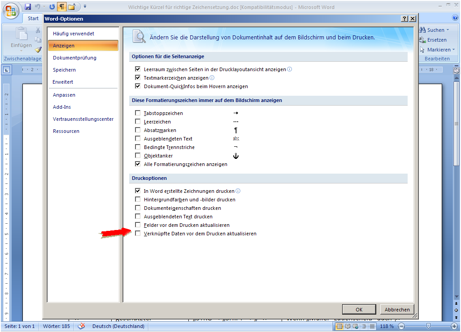The image size is (461, 332).
Task: Check Hintergrundfarben und -bilder drucken
Action: 138,200
